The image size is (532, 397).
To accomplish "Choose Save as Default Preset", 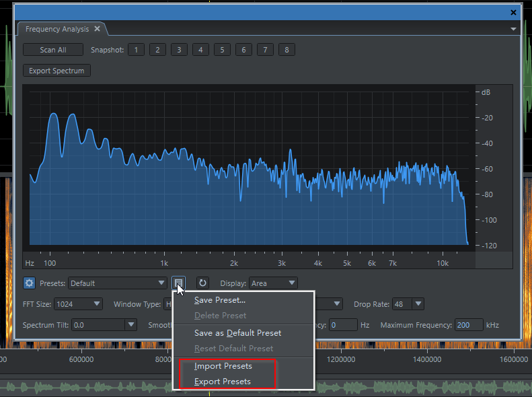I will 237,333.
